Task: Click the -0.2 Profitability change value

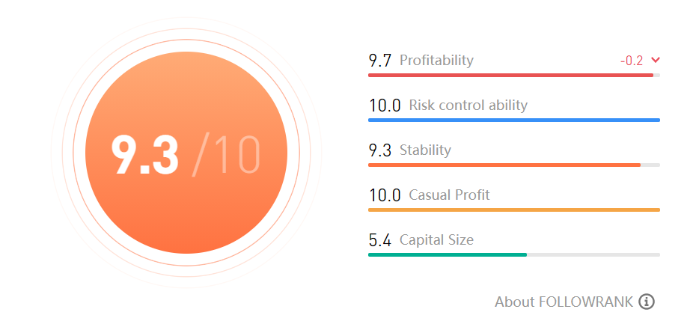Action: tap(632, 61)
